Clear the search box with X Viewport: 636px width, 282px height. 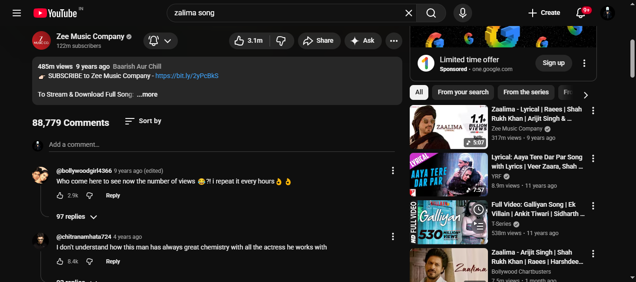[x=409, y=13]
